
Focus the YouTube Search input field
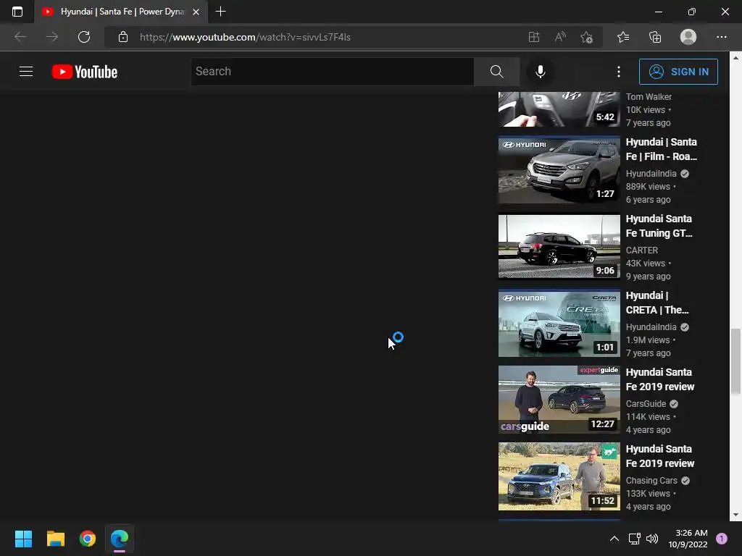(332, 72)
